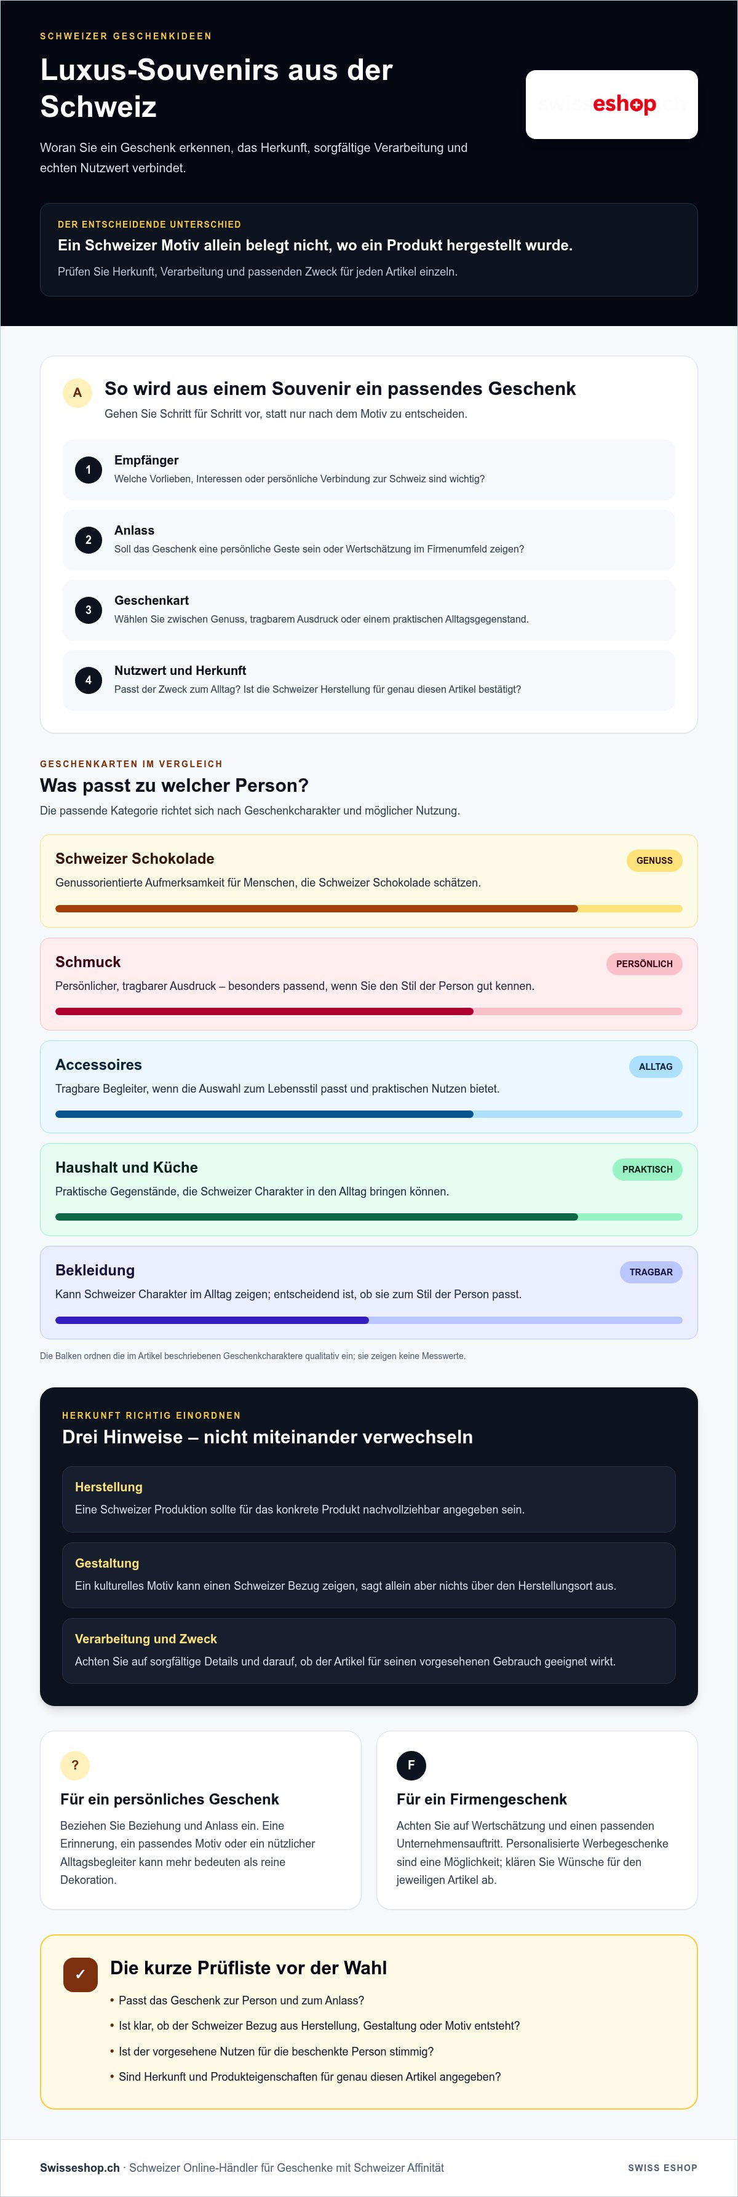Click the dark F badge icon

[411, 1766]
